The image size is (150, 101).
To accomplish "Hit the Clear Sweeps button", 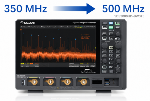I will tap(117, 27).
